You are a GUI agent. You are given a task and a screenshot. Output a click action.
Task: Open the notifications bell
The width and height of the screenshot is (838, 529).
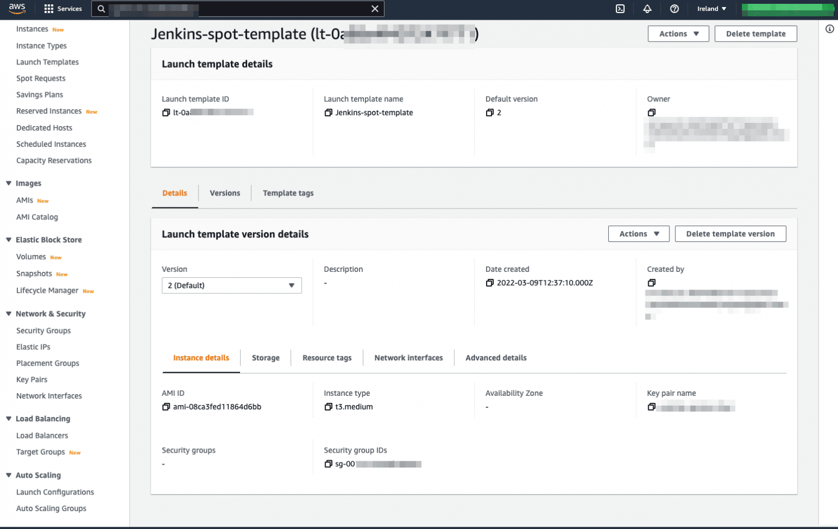[x=647, y=9]
